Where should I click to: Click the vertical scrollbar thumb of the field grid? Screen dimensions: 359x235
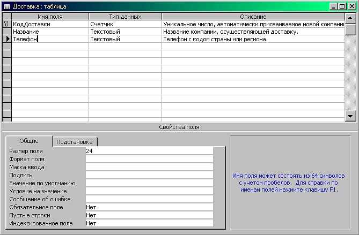click(350, 29)
